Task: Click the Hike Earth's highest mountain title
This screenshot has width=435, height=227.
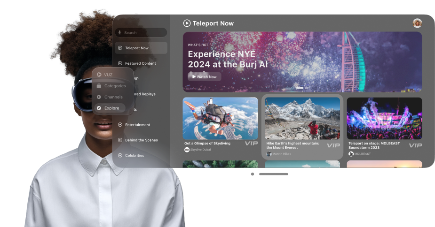Action: tap(293, 145)
